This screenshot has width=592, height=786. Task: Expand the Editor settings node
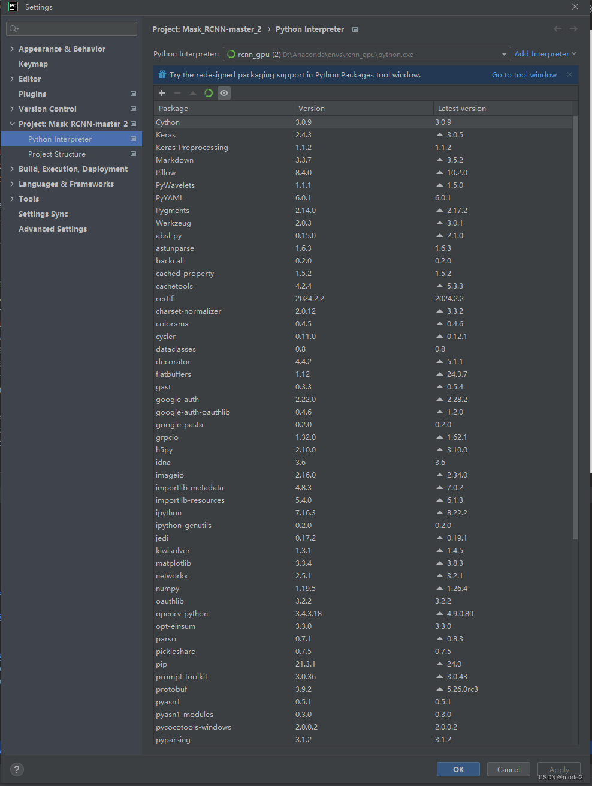[x=12, y=79]
